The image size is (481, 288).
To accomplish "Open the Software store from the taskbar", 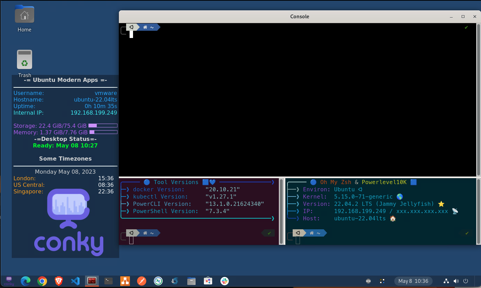I will tap(208, 281).
